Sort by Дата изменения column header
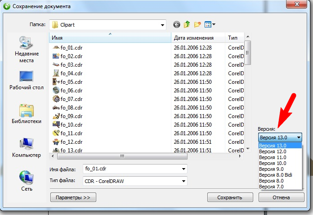Image resolution: width=313 pixels, height=215 pixels. pos(198,37)
